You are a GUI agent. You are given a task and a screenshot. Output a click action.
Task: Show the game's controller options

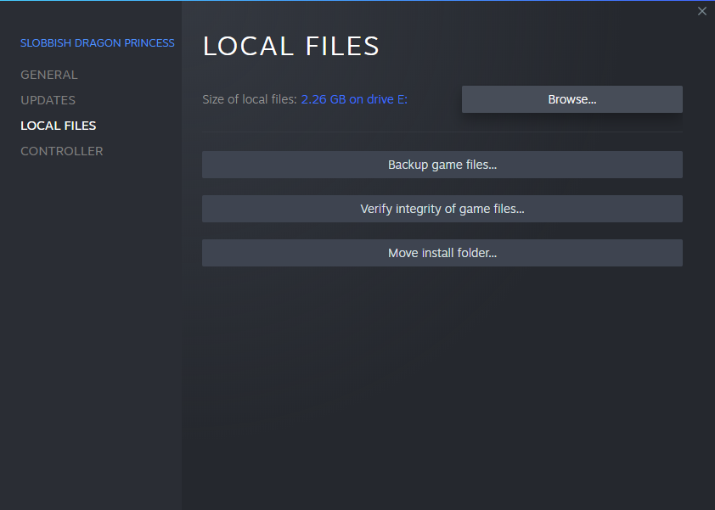point(62,151)
